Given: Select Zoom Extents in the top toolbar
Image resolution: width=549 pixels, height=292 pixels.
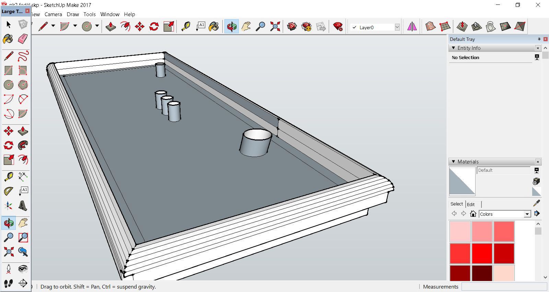Looking at the screenshot, I should click(x=275, y=26).
